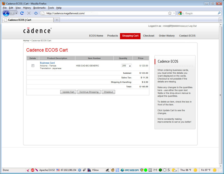This screenshot has width=224, height=174.
Task: Click the dark green globe status icon
Action: (x=160, y=170)
